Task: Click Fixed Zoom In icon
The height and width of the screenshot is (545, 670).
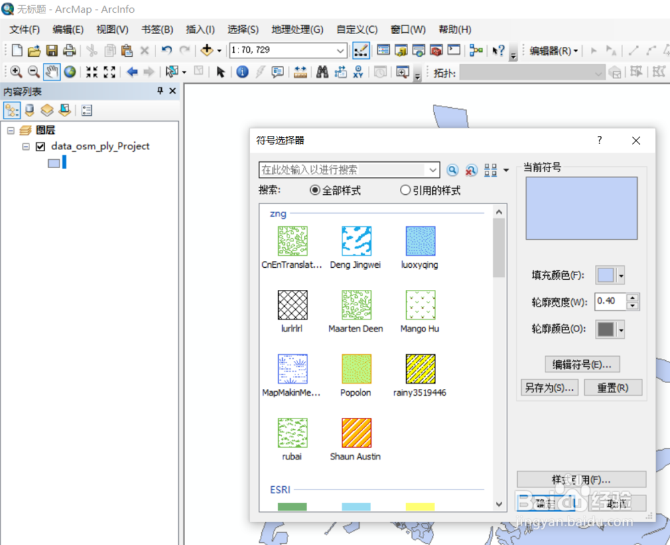Action: [x=92, y=72]
